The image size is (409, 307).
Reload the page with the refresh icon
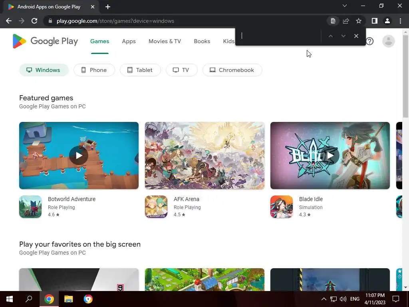(34, 21)
